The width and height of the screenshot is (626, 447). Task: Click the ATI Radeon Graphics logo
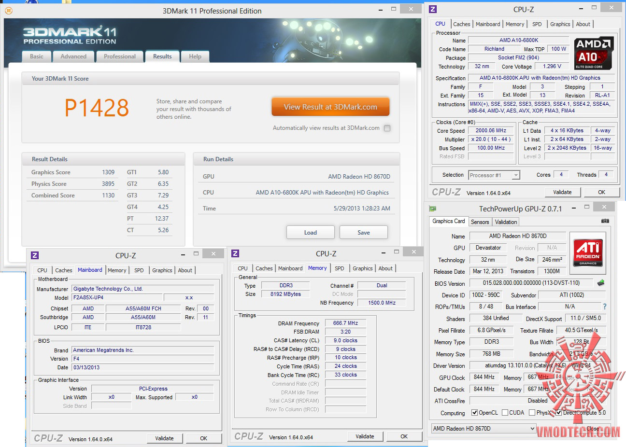(x=588, y=252)
